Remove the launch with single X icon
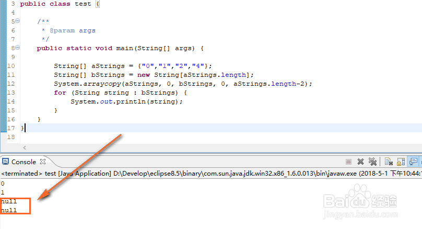422x229 pixels. 360,162
